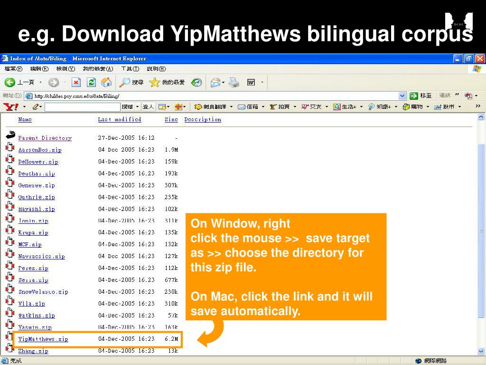Open the File menu
This screenshot has width=486, height=365.
pos(13,68)
